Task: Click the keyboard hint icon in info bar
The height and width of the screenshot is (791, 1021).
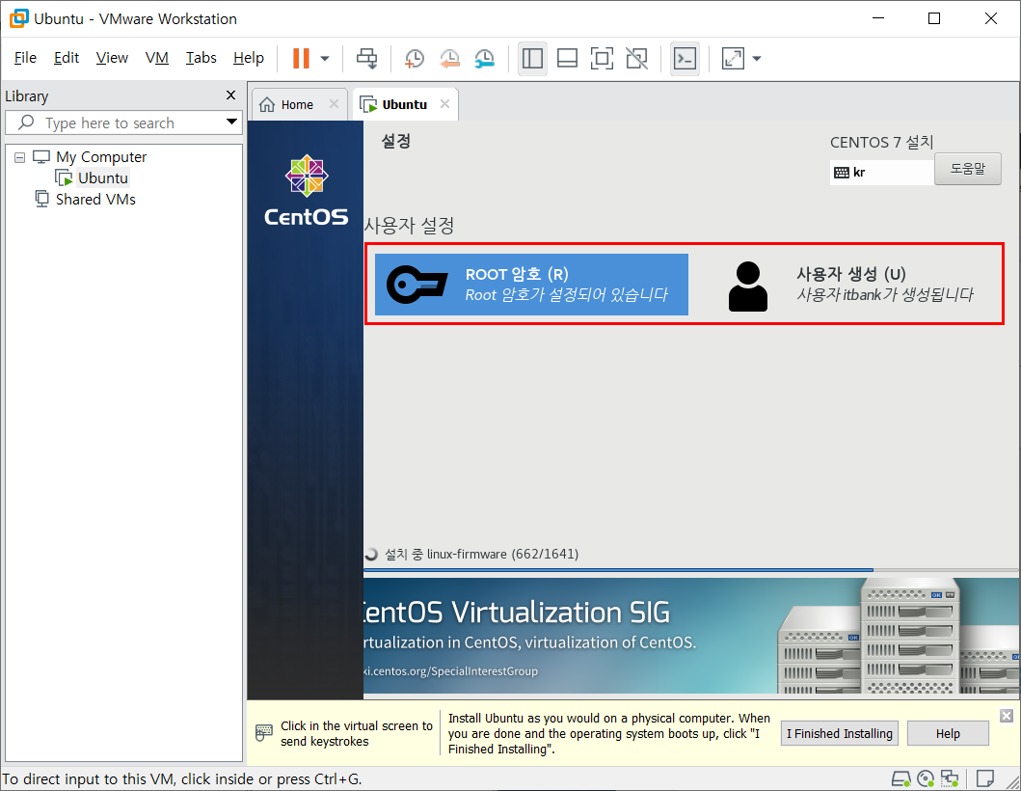Action: [264, 733]
